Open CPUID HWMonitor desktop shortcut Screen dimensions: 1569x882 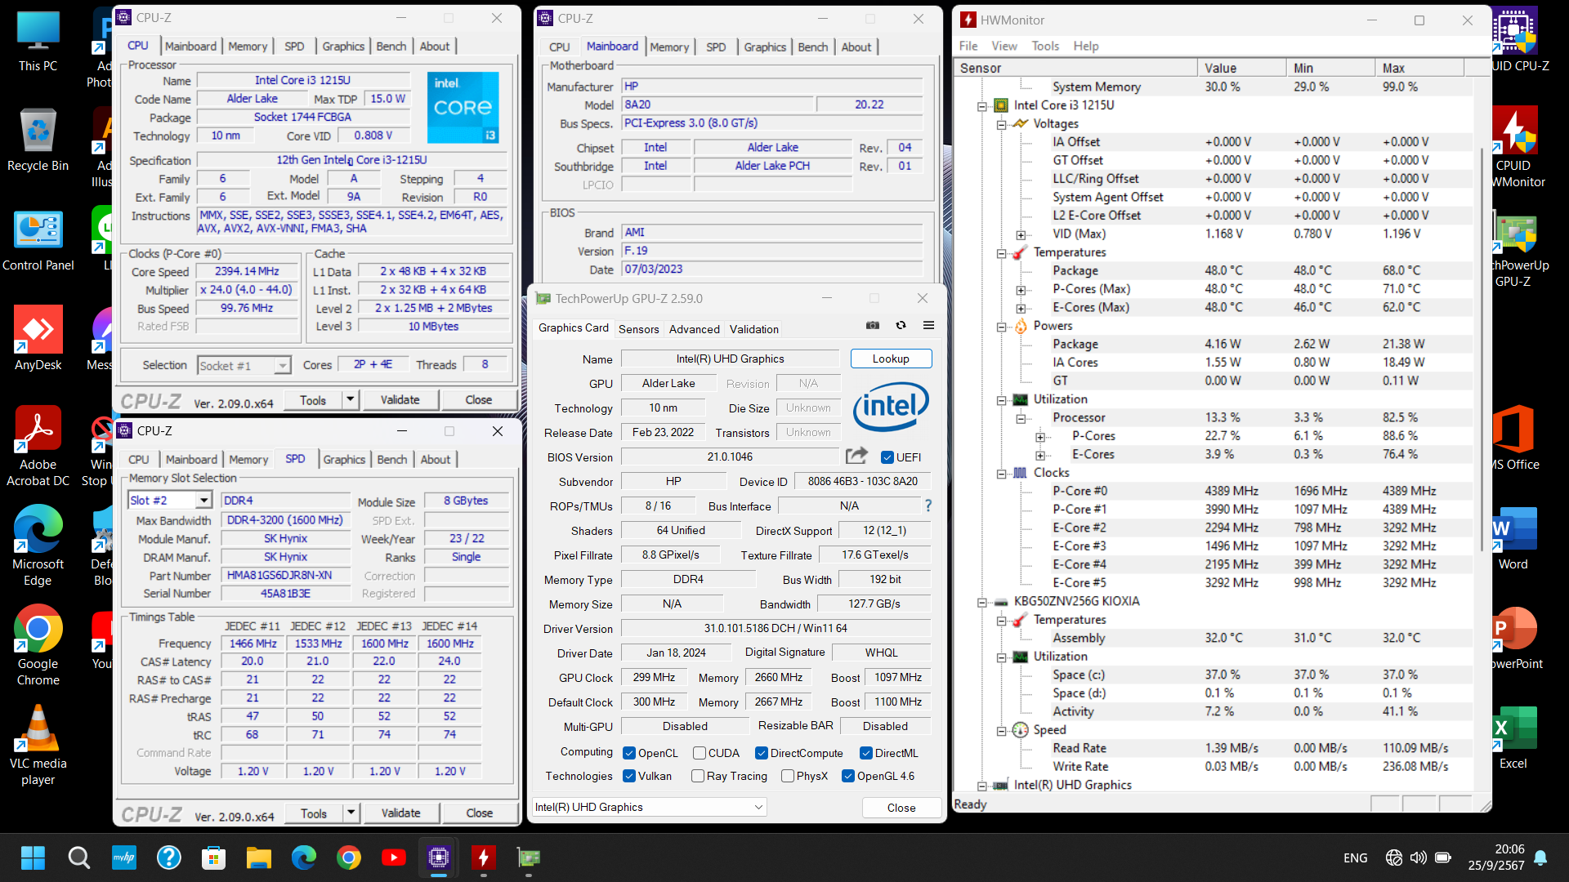(x=1517, y=148)
